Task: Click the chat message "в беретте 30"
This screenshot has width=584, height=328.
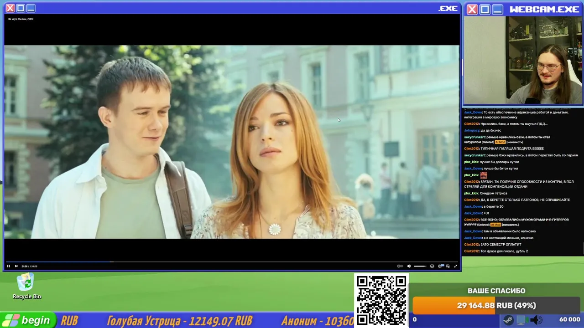Action: point(494,206)
